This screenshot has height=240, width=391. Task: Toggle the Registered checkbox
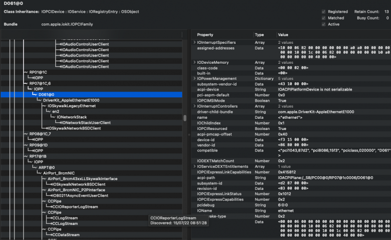click(324, 11)
